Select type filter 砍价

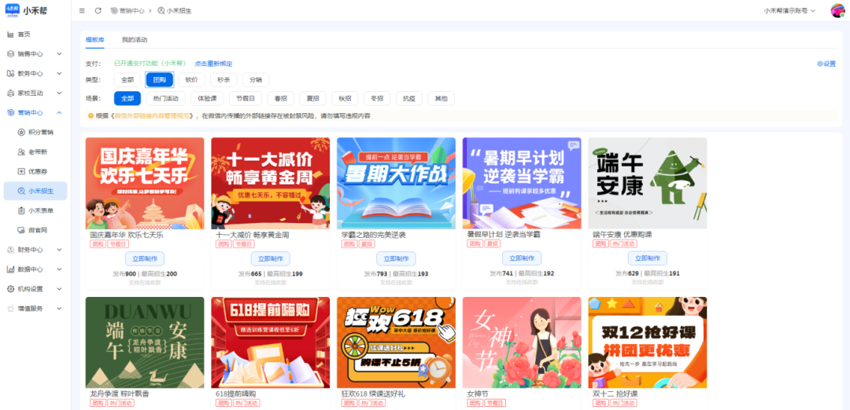(191, 80)
